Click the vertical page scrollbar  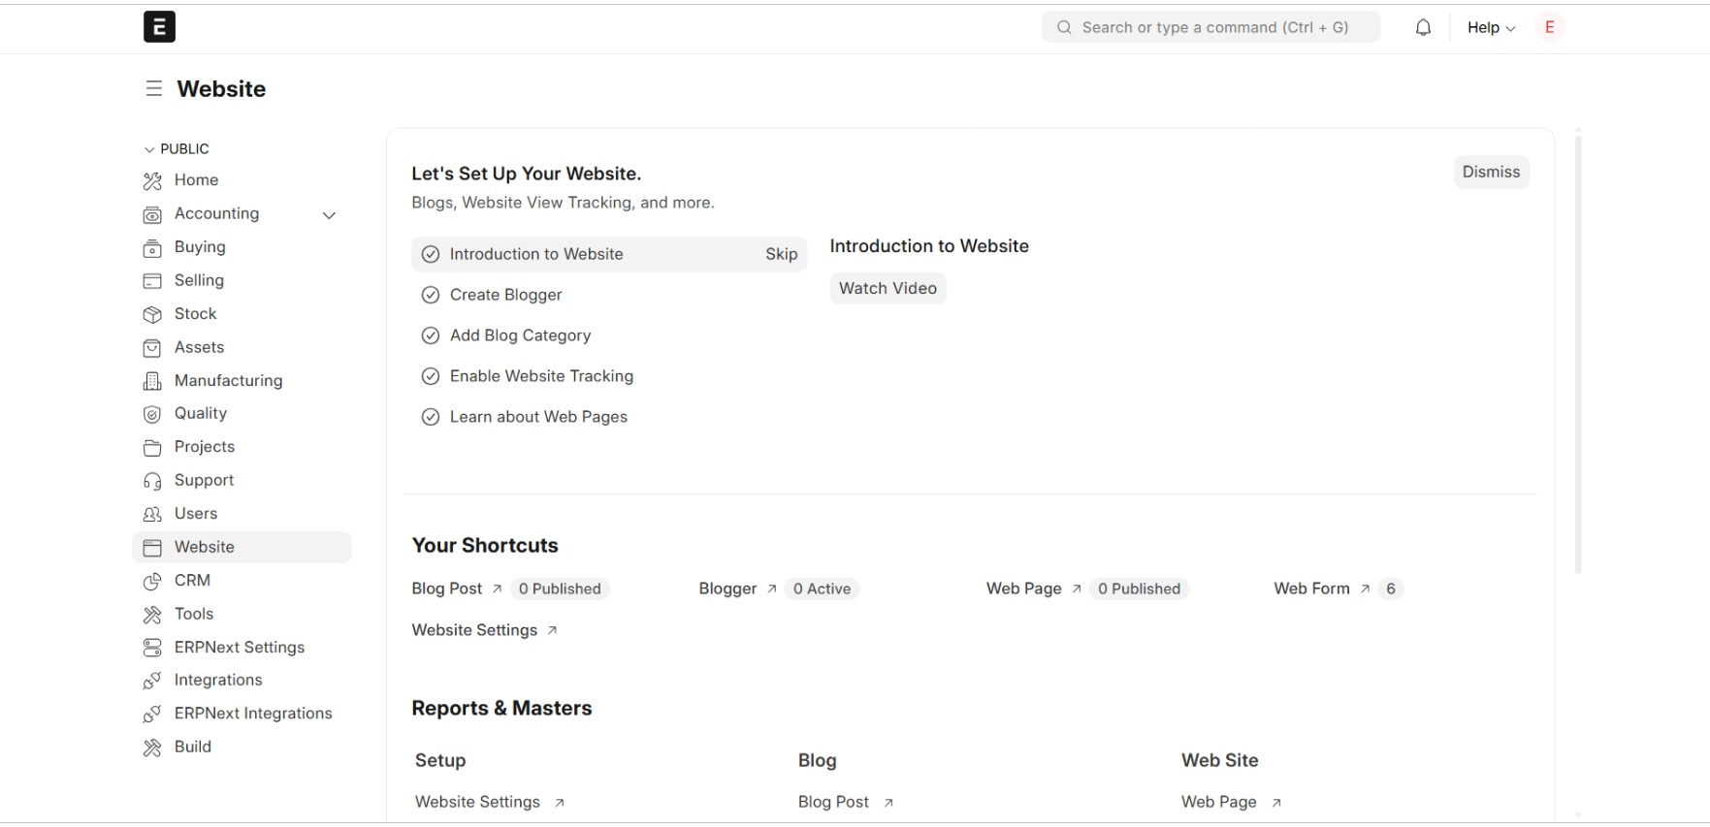tap(1578, 354)
